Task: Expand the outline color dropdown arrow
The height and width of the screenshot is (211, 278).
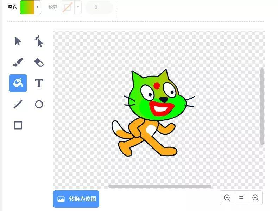Action: pos(78,7)
